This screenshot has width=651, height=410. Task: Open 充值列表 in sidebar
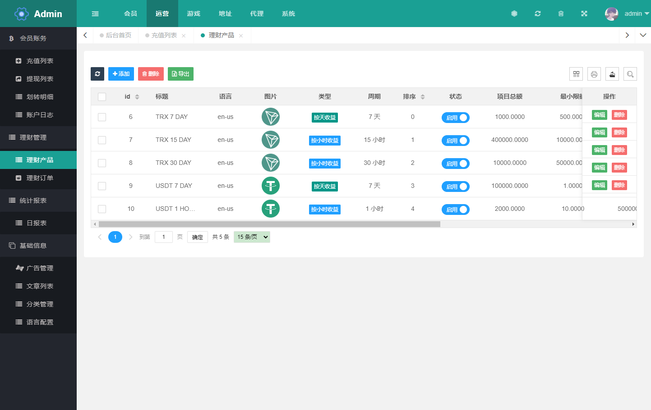pyautogui.click(x=38, y=61)
